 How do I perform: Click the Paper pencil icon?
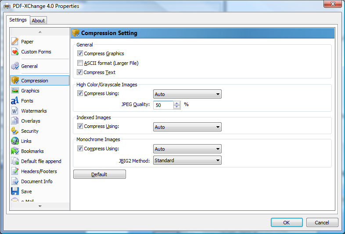coord(15,41)
